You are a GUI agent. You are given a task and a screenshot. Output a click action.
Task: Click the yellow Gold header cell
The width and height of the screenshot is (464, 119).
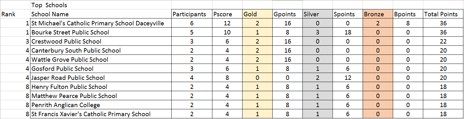coord(258,14)
